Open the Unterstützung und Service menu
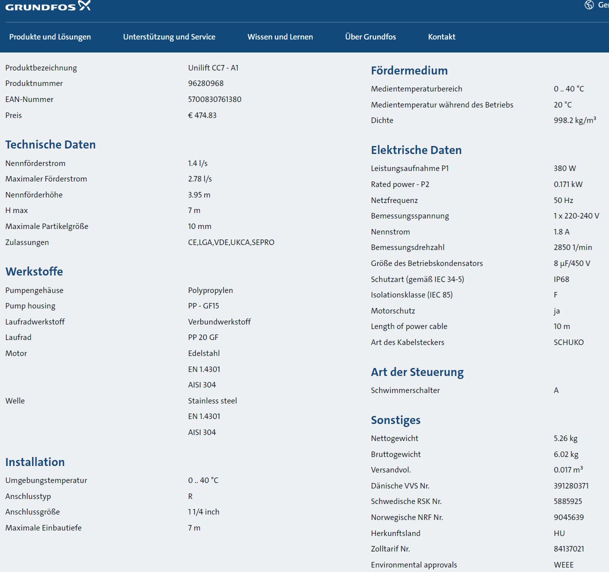The width and height of the screenshot is (609, 572). (x=169, y=37)
